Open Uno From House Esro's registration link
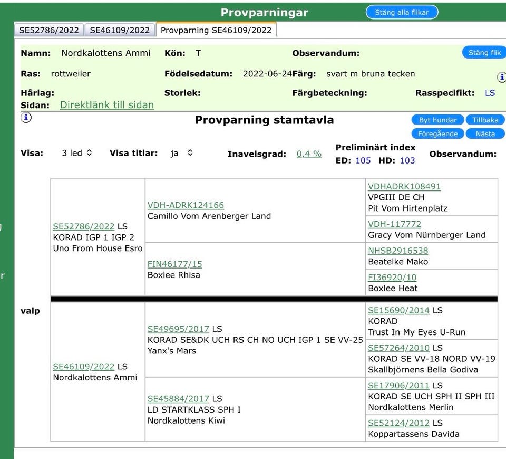The width and height of the screenshot is (506, 459). pyautogui.click(x=83, y=226)
